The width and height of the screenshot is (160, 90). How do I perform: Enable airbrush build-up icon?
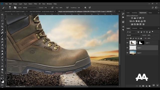pyautogui.click(x=67, y=7)
